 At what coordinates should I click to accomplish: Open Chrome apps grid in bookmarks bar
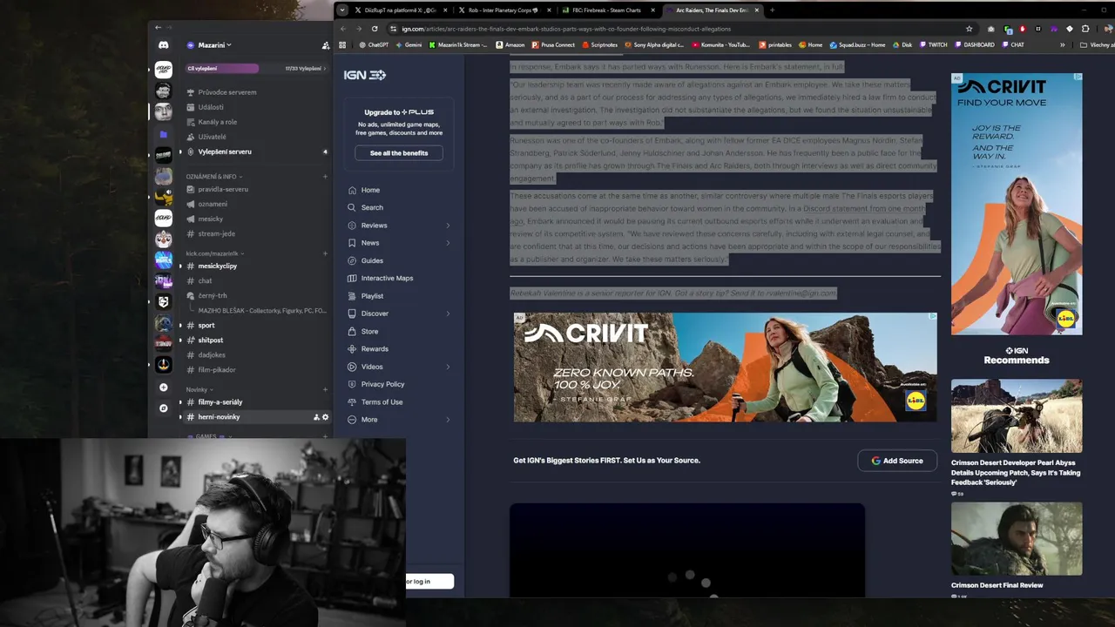coord(342,44)
